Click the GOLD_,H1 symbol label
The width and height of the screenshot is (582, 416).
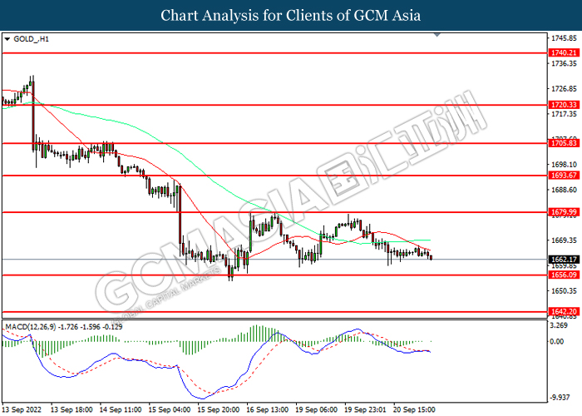(32, 39)
